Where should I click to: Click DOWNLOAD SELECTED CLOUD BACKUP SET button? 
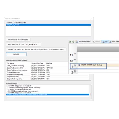36,49
